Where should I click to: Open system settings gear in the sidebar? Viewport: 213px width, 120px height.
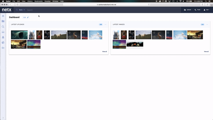click(x=3, y=48)
